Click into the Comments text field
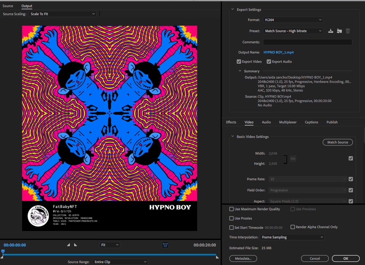This screenshot has width=365, height=265. point(307,42)
